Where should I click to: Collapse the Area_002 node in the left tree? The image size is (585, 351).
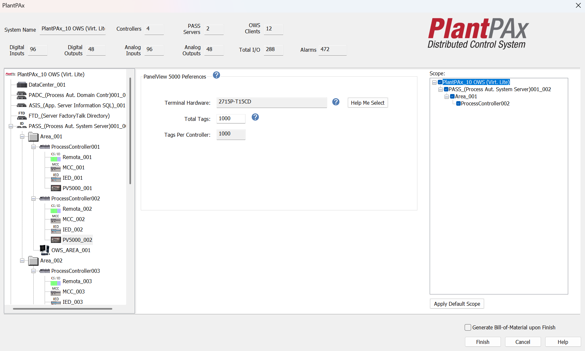[x=22, y=261]
